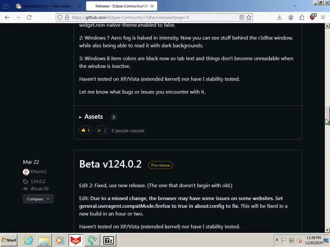This screenshot has height=247, width=330.
Task: Open Action Center flag icon in tray
Action: tap(284, 240)
